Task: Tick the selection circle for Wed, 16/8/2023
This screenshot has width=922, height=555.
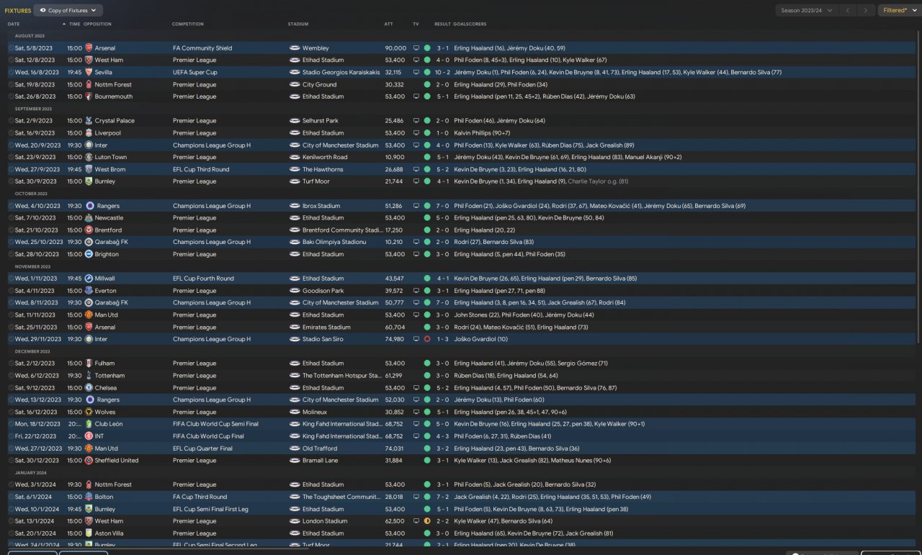Action: pyautogui.click(x=11, y=73)
